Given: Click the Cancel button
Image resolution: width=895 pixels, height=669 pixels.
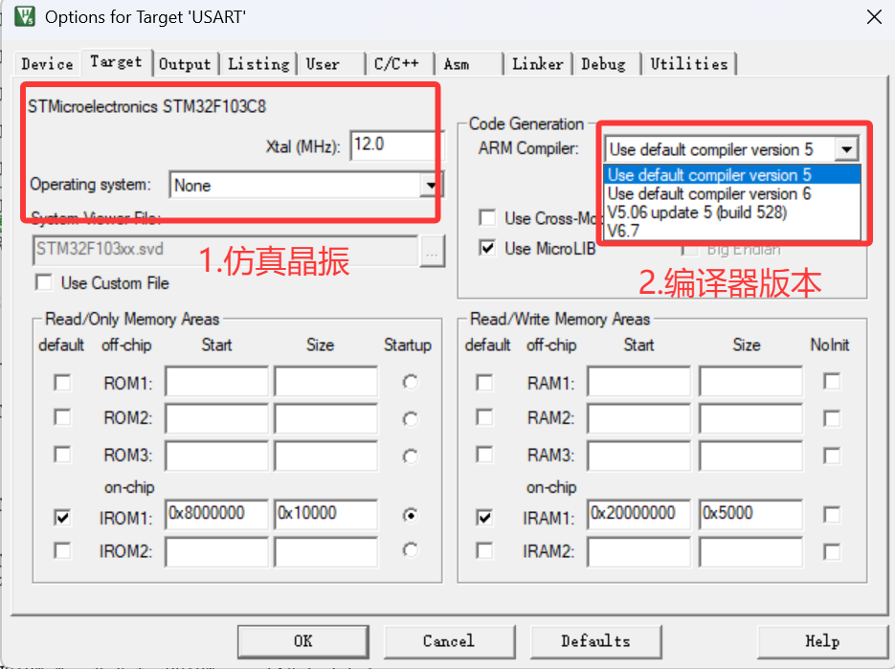Looking at the screenshot, I should point(449,641).
